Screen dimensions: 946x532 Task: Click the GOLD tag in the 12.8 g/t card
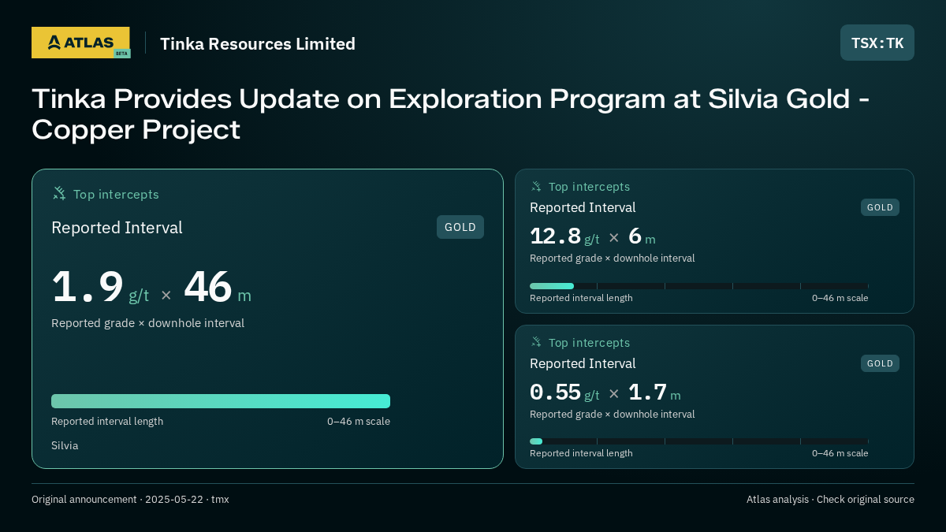(880, 207)
